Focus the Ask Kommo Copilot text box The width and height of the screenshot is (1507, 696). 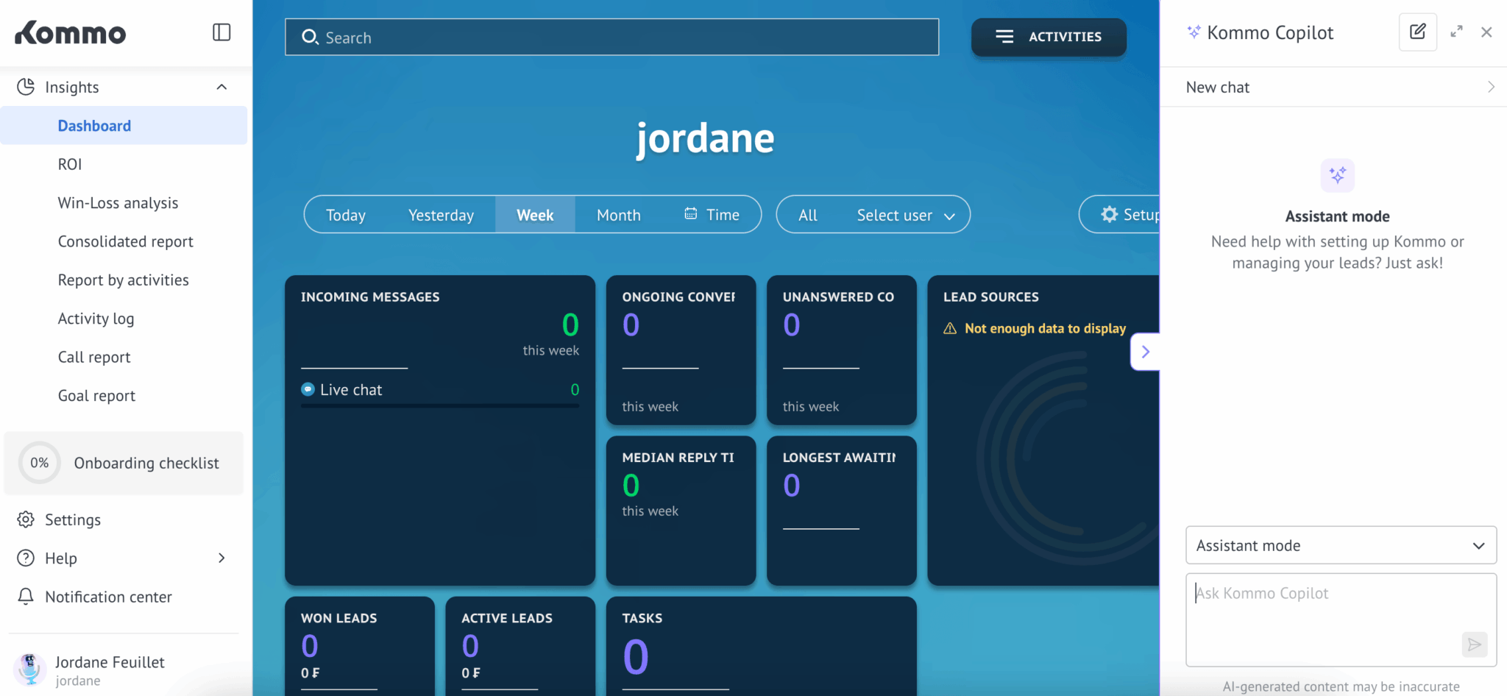pyautogui.click(x=1341, y=619)
